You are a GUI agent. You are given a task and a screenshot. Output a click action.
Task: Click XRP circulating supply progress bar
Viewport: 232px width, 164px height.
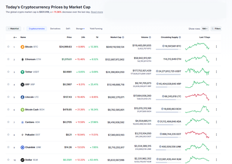coord(168,87)
